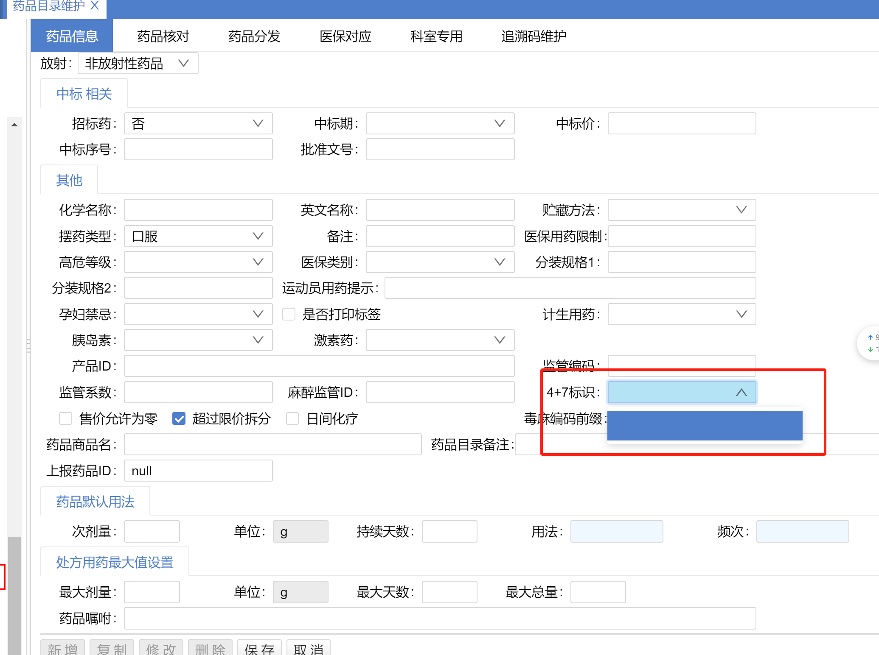Image resolution: width=879 pixels, height=655 pixels.
Task: Switch to the 药品核对 tab
Action: click(x=163, y=36)
